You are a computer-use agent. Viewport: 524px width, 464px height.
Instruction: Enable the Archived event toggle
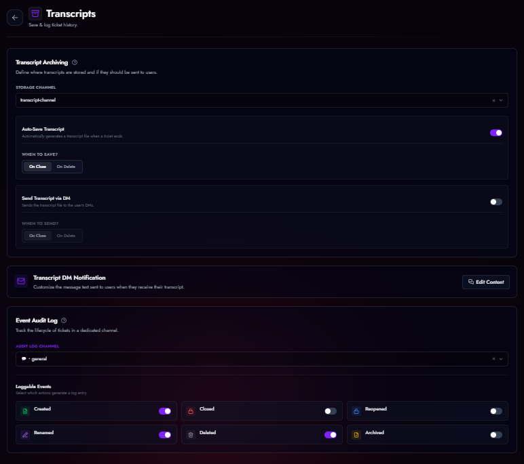[x=496, y=435]
